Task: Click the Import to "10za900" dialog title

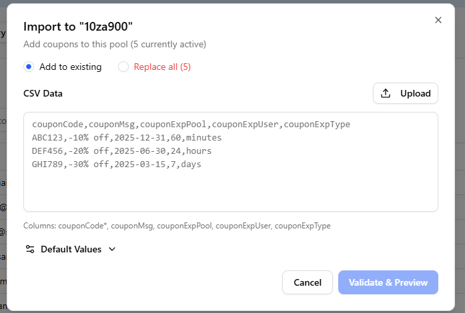Action: 78,27
